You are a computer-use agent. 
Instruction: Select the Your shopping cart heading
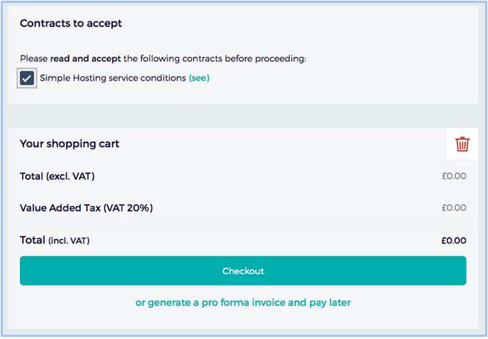tap(69, 144)
